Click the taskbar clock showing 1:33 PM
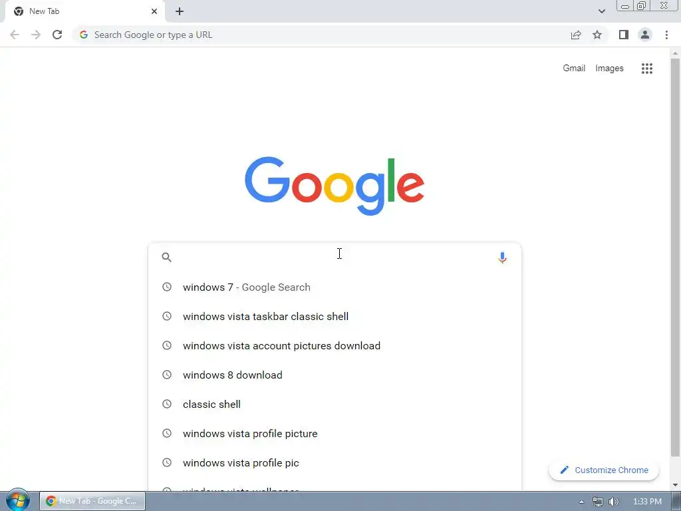Screen dimensions: 681x511 647,502
